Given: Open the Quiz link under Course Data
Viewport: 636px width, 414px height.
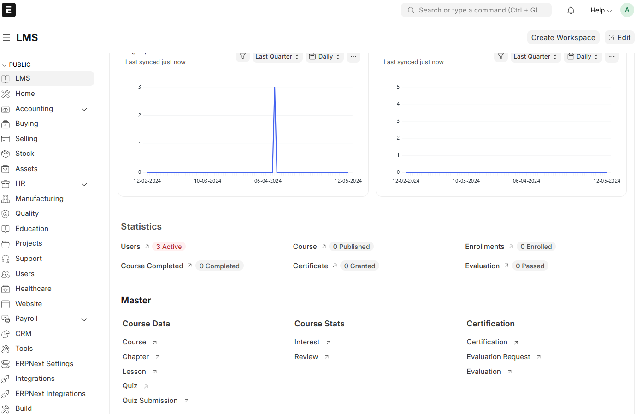Looking at the screenshot, I should tap(135, 386).
